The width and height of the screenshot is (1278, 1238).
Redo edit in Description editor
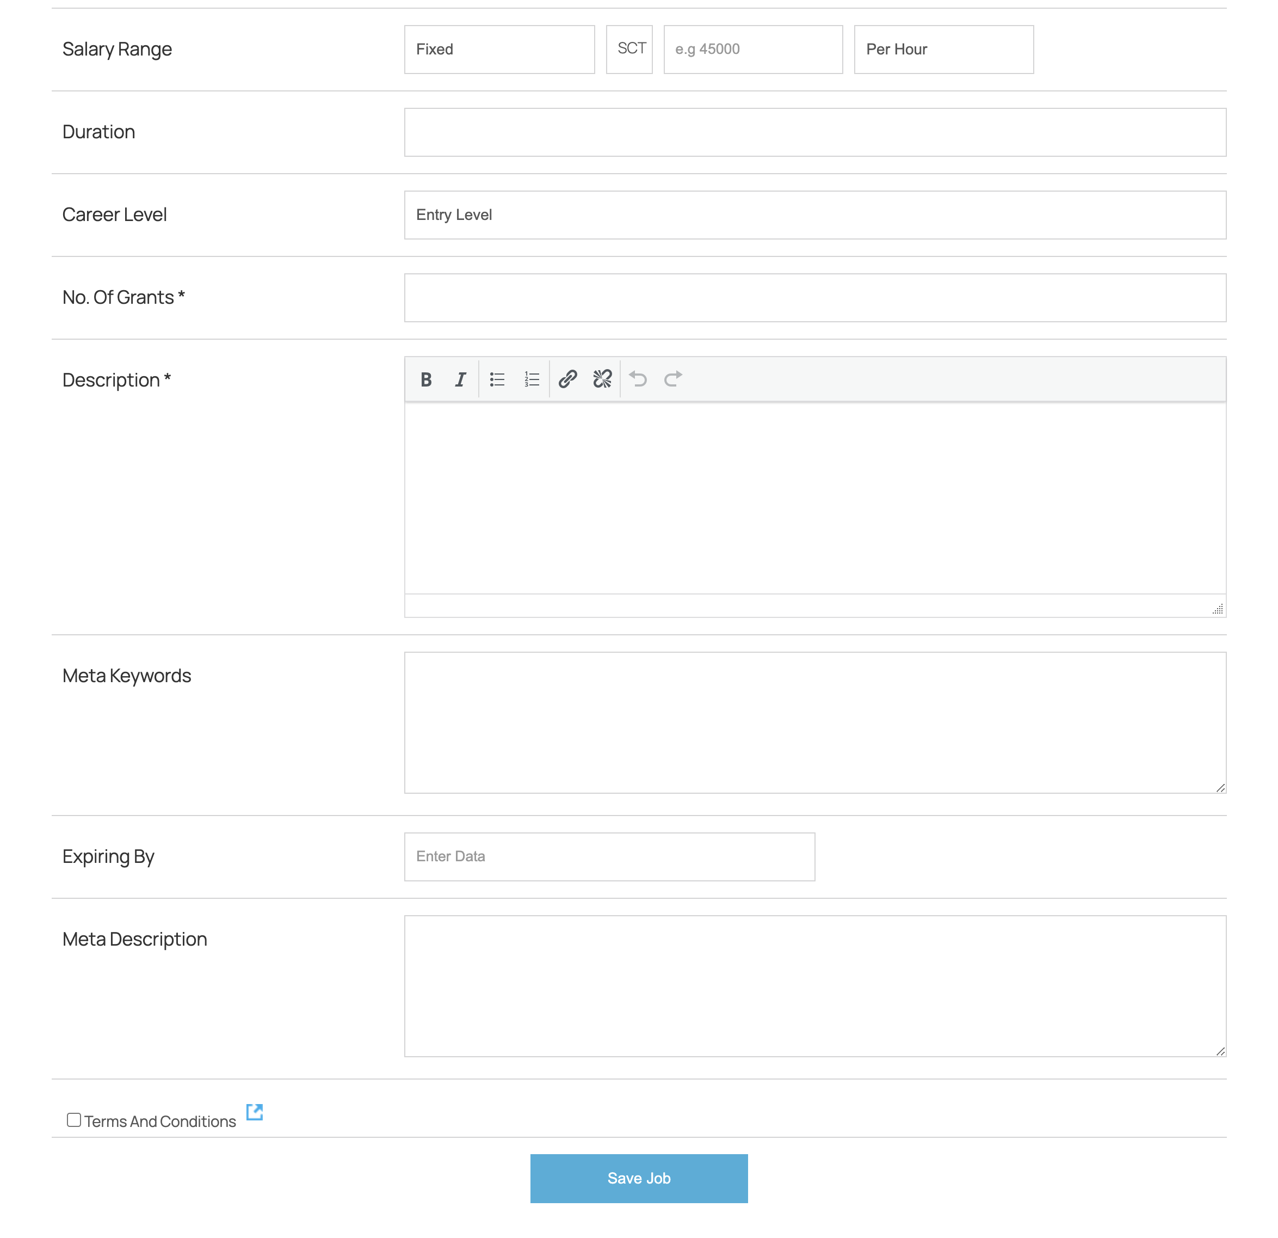click(672, 379)
